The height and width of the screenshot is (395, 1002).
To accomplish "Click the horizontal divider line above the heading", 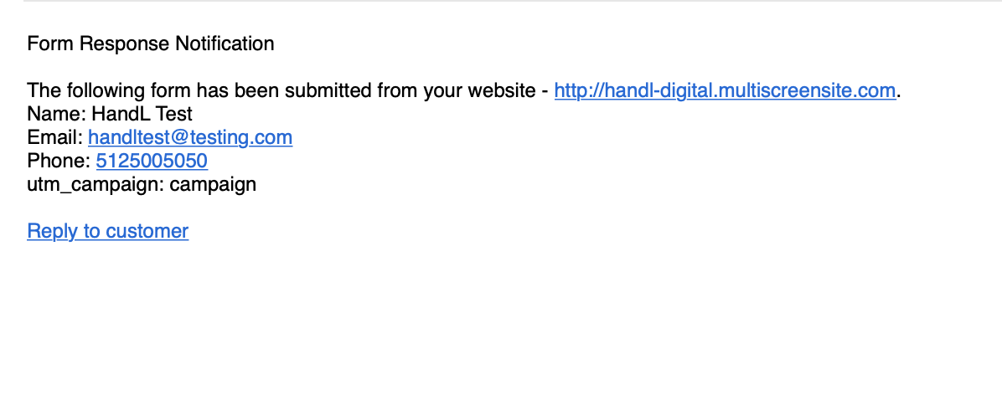I will click(x=503, y=1).
